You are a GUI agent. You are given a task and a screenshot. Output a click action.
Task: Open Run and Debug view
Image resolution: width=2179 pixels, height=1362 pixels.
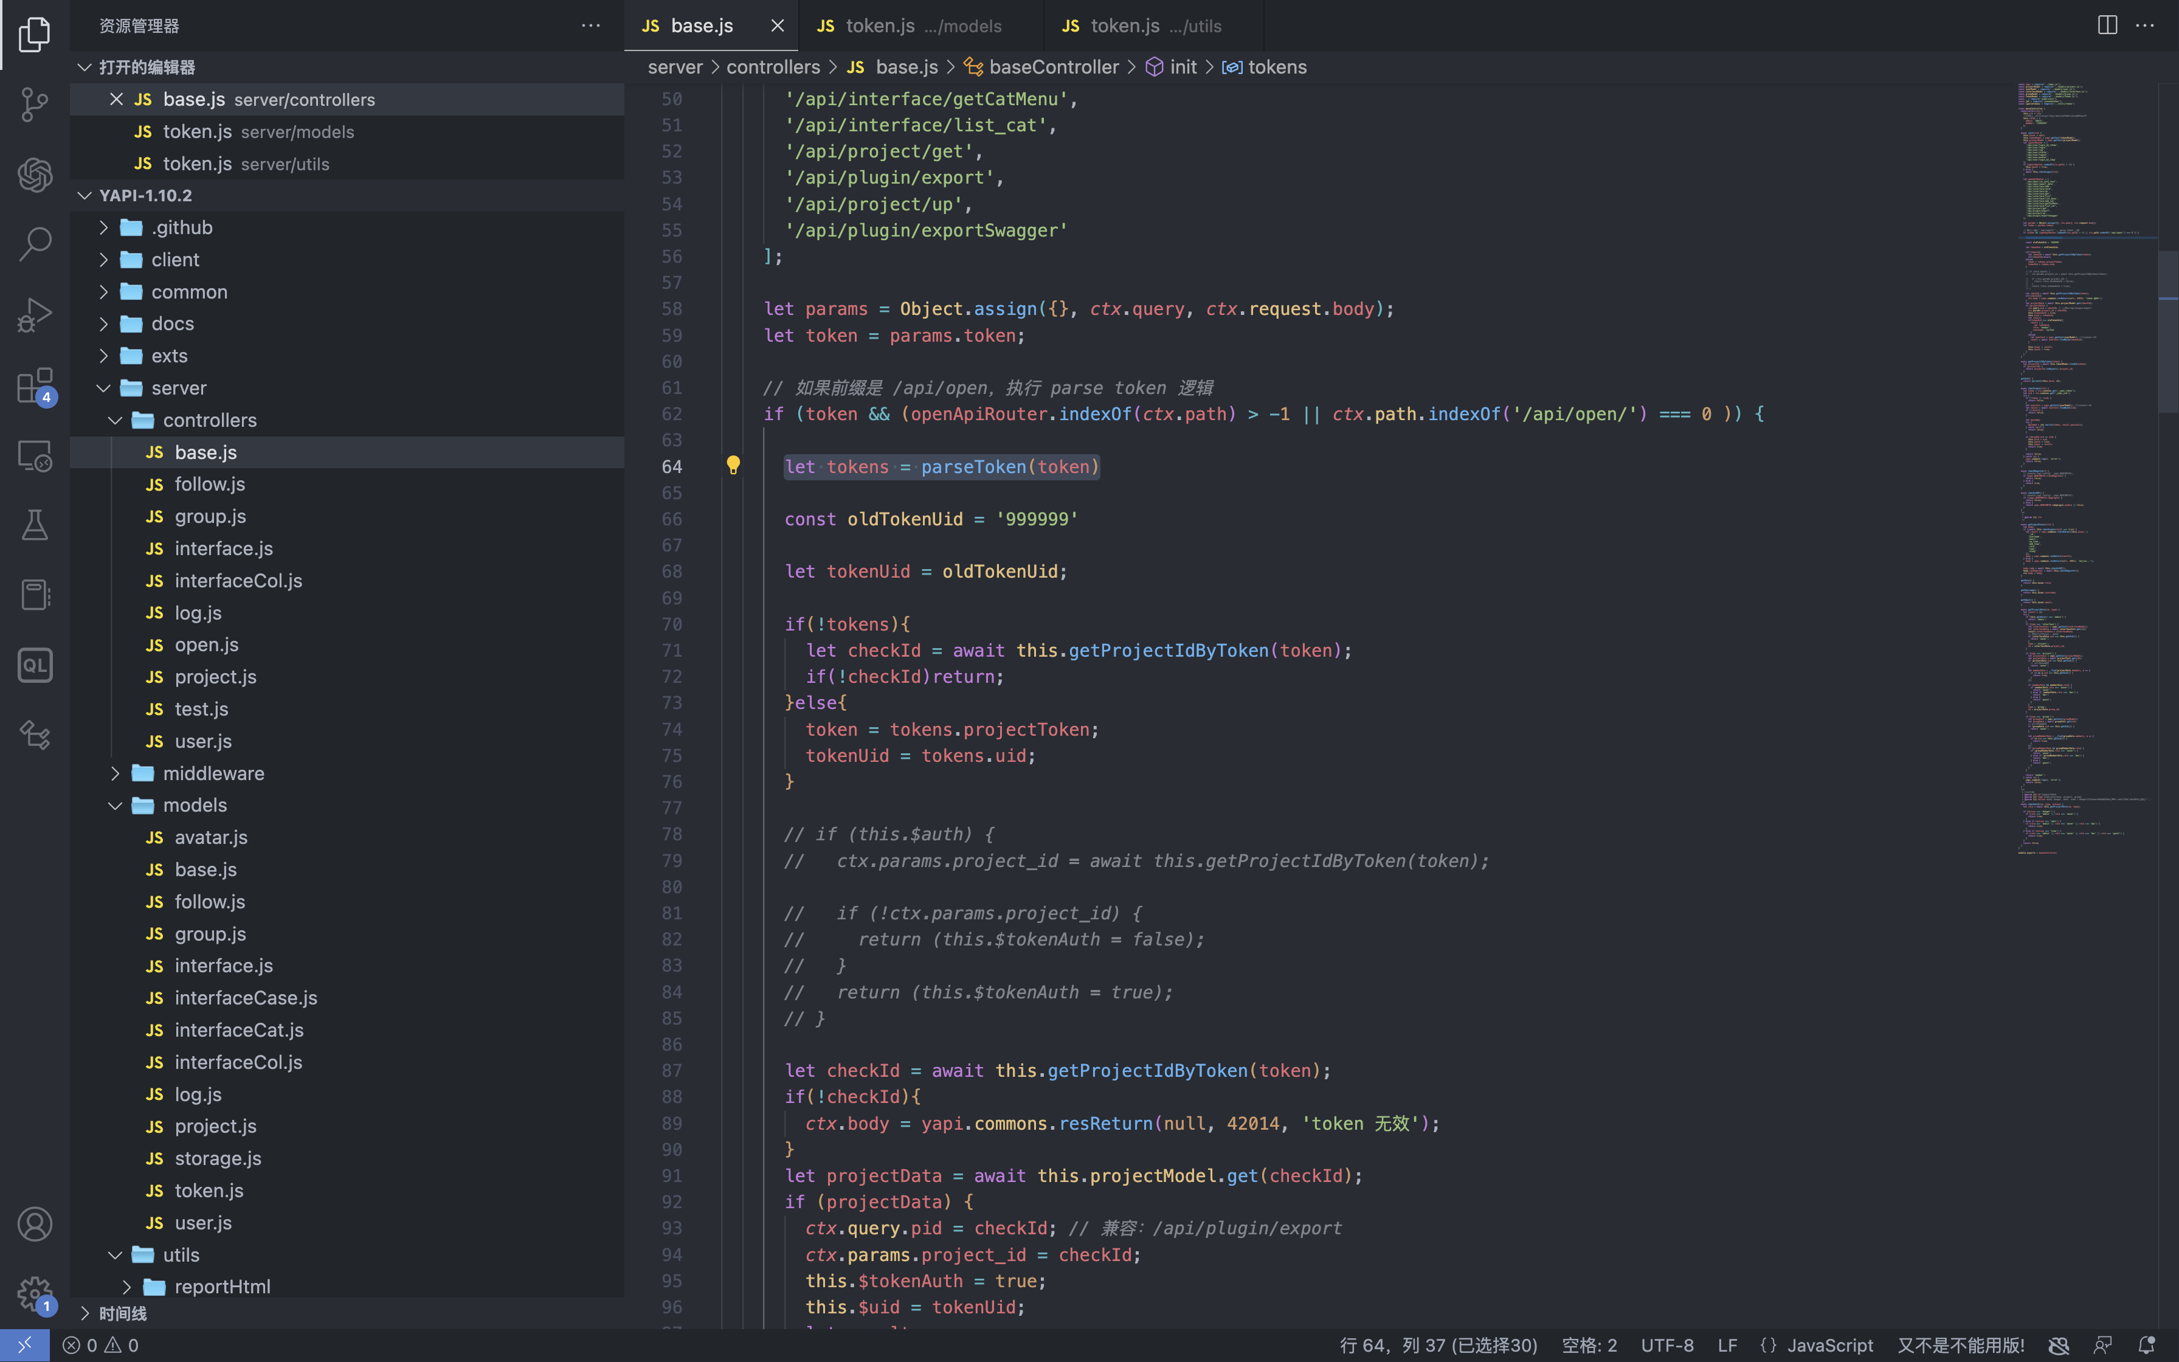point(34,314)
